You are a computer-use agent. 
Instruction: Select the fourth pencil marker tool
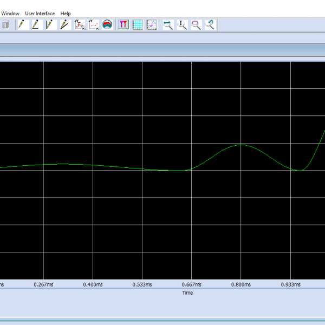coord(64,24)
